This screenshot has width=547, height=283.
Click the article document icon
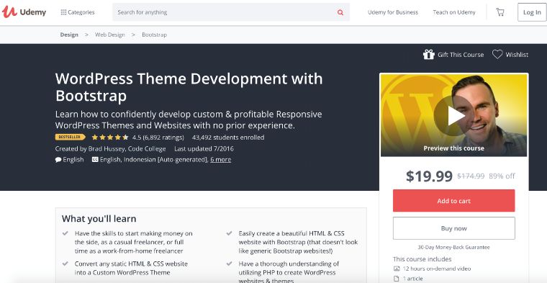397,279
